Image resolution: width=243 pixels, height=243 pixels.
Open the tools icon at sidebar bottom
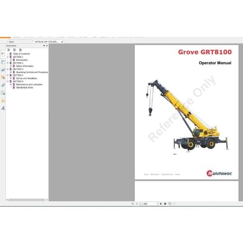click(3, 108)
